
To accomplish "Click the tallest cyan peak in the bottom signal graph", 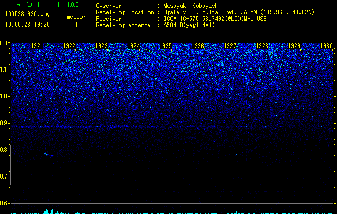I will click(x=46, y=211).
